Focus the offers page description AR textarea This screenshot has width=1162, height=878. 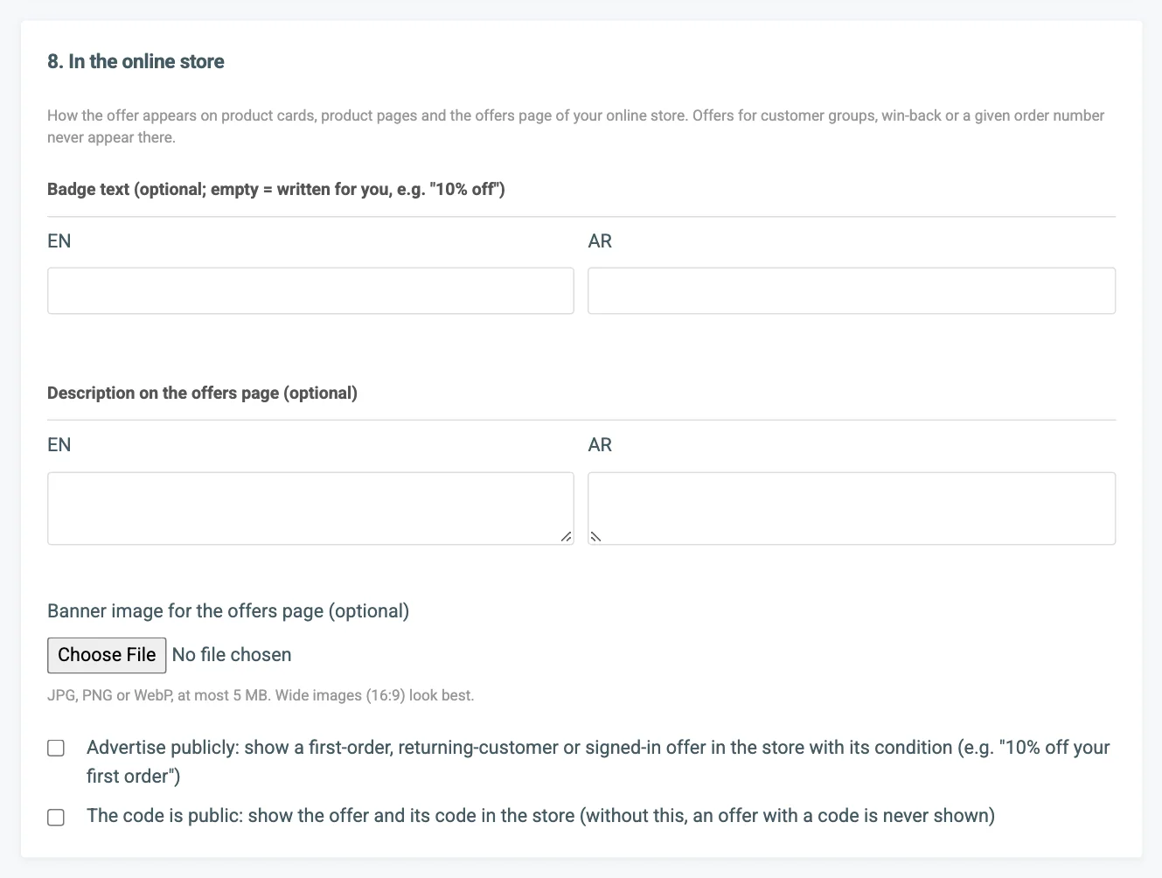(852, 508)
